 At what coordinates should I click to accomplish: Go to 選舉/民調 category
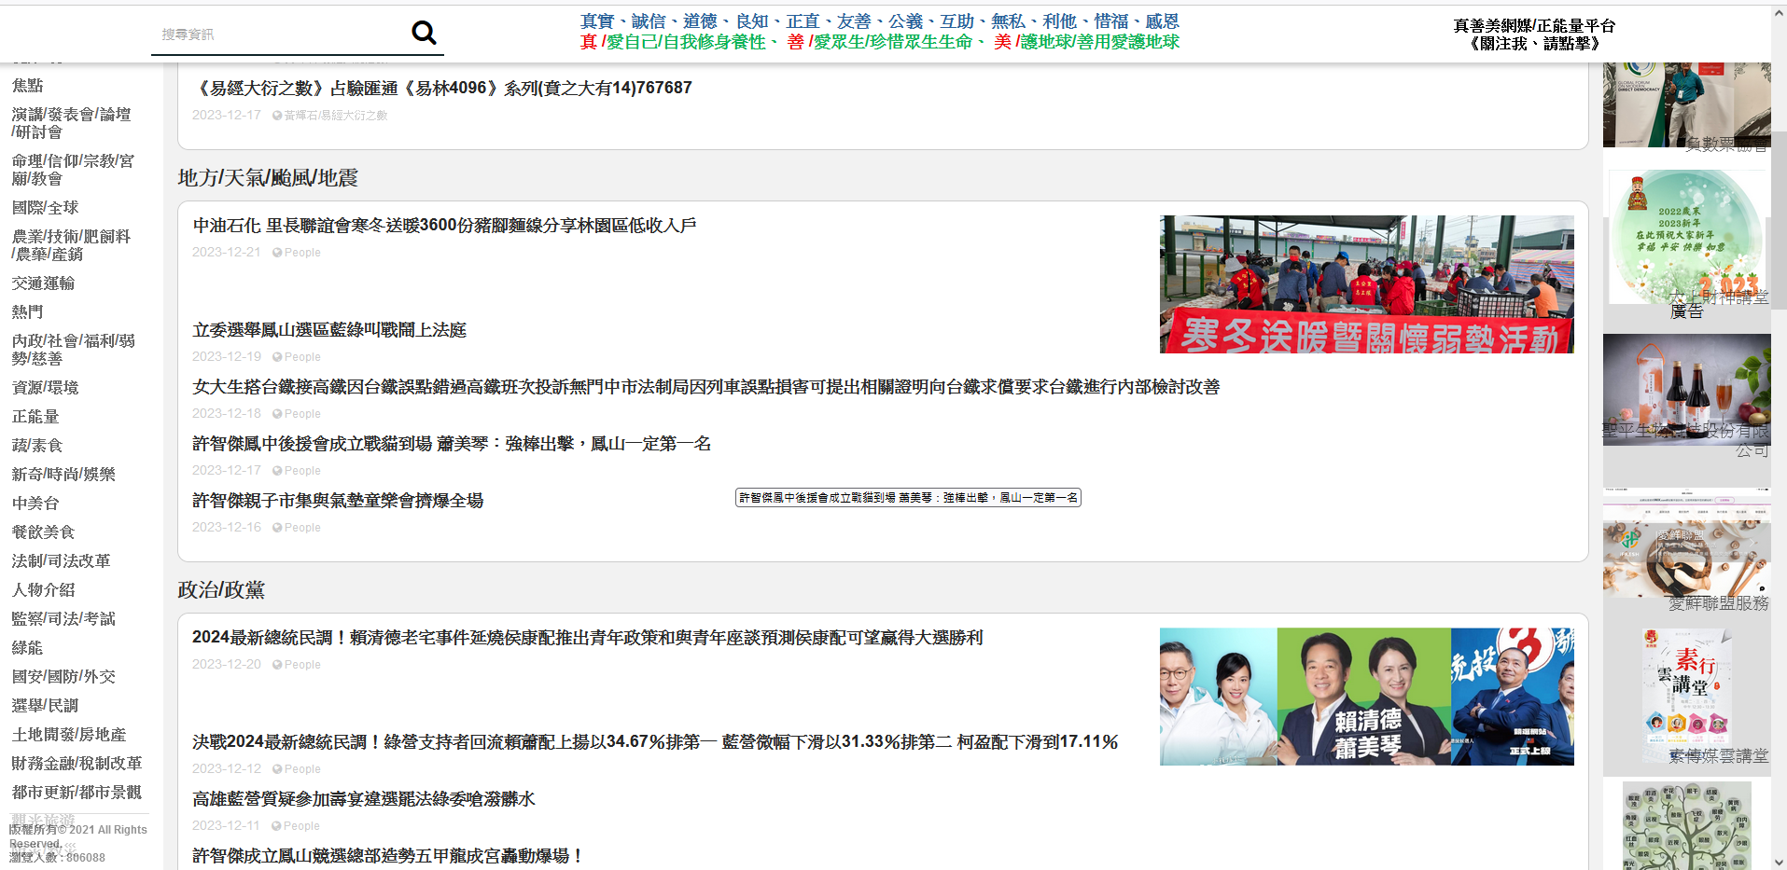(x=45, y=706)
